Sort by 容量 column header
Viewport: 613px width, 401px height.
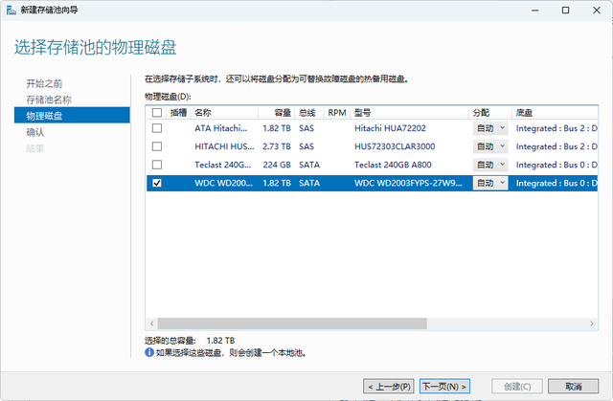click(x=277, y=113)
